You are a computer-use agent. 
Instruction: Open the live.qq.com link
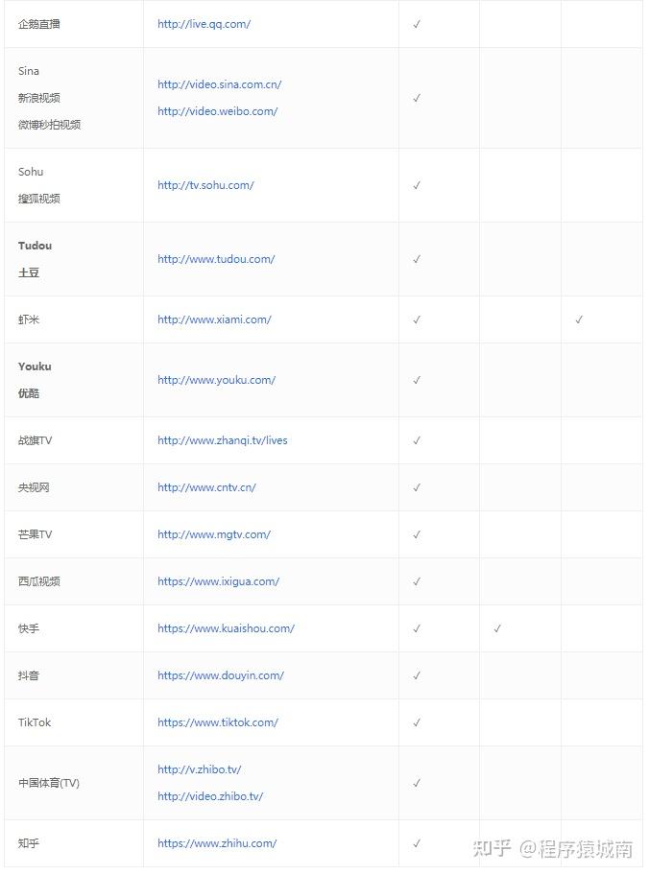pyautogui.click(x=204, y=24)
